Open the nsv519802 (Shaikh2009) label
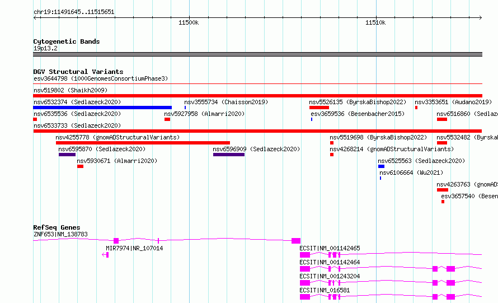Screen dimensions: 498x303 (x=71, y=90)
